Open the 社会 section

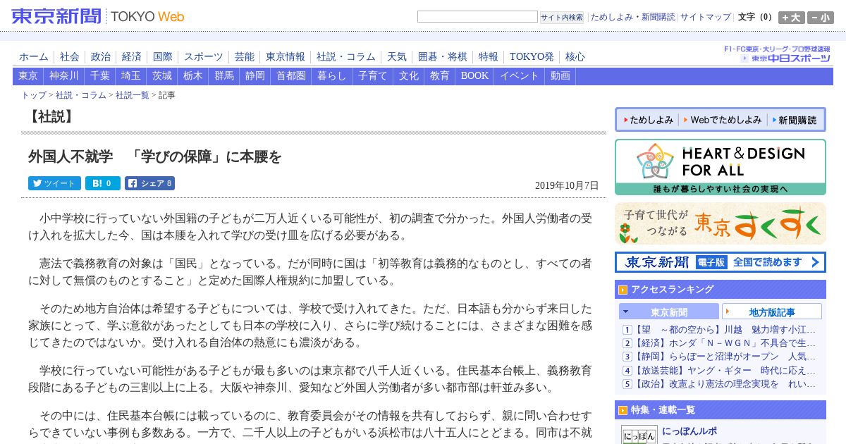[70, 56]
